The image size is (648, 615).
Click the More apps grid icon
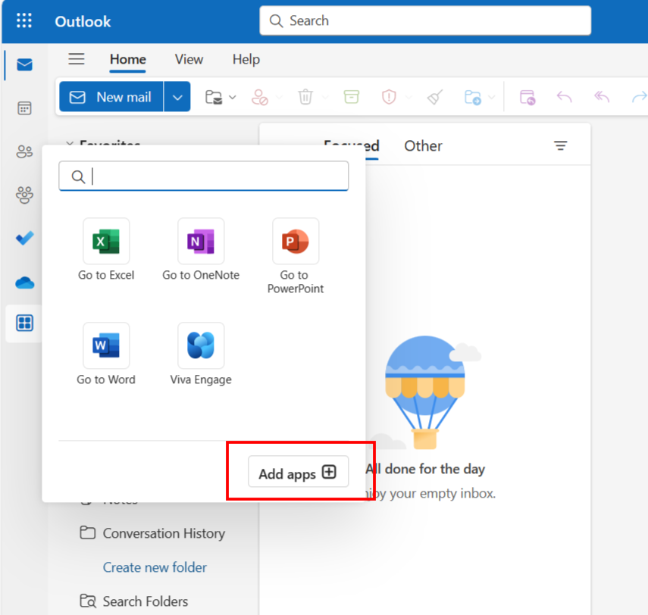pyautogui.click(x=24, y=323)
